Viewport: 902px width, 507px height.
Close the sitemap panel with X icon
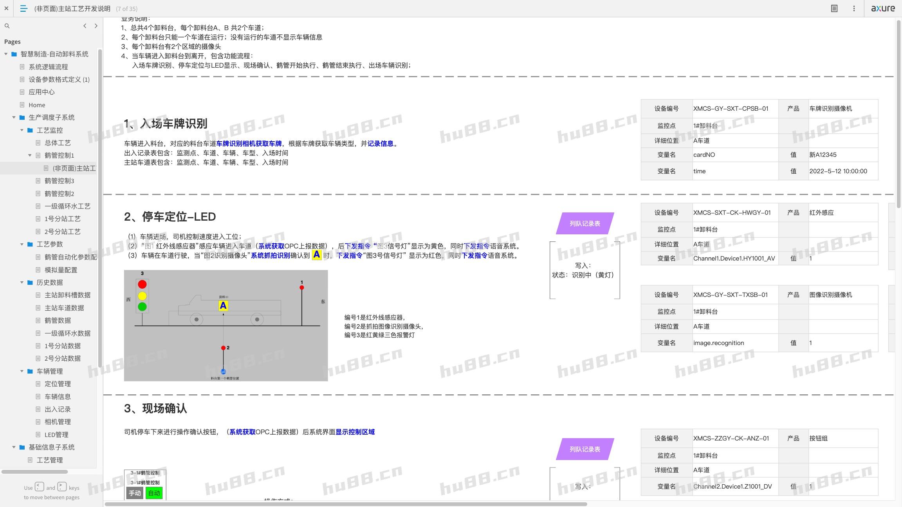tap(6, 8)
